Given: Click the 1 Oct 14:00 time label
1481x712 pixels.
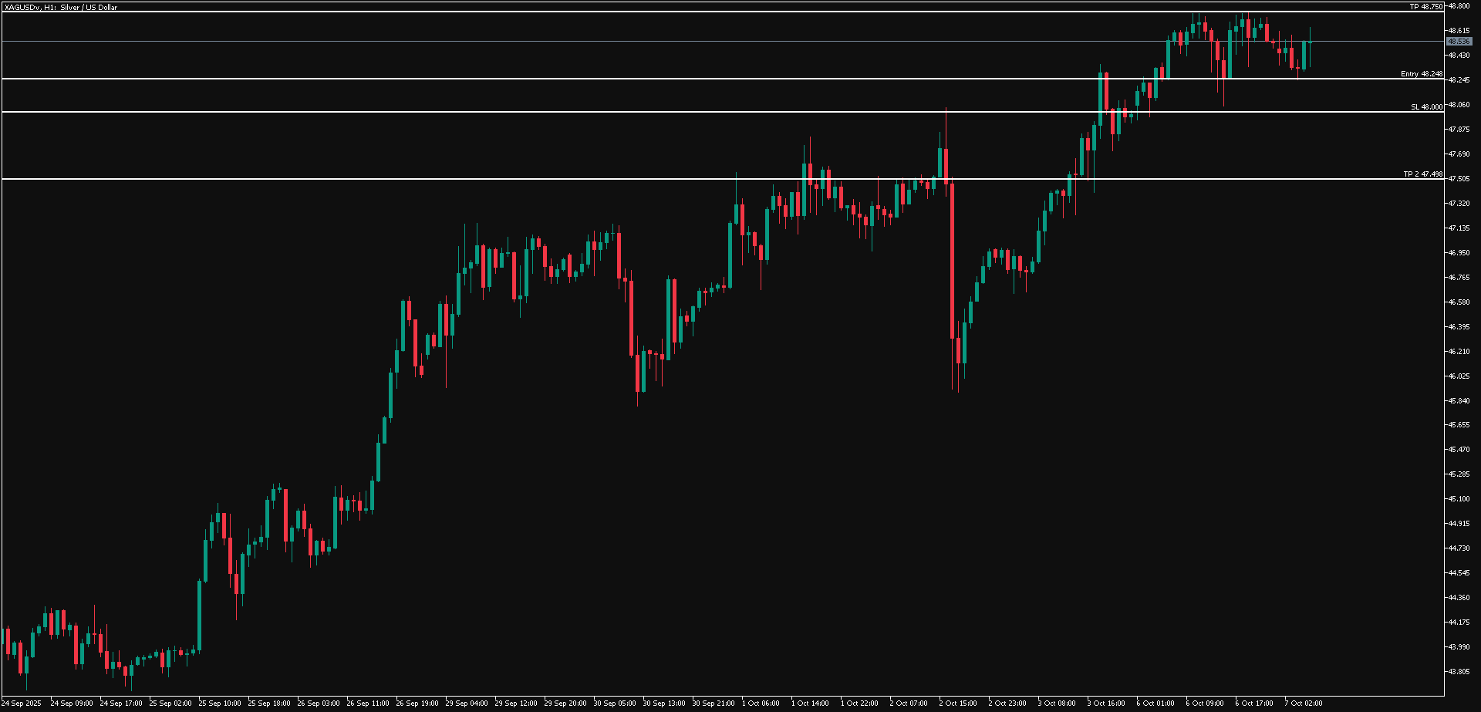Looking at the screenshot, I should [x=810, y=704].
